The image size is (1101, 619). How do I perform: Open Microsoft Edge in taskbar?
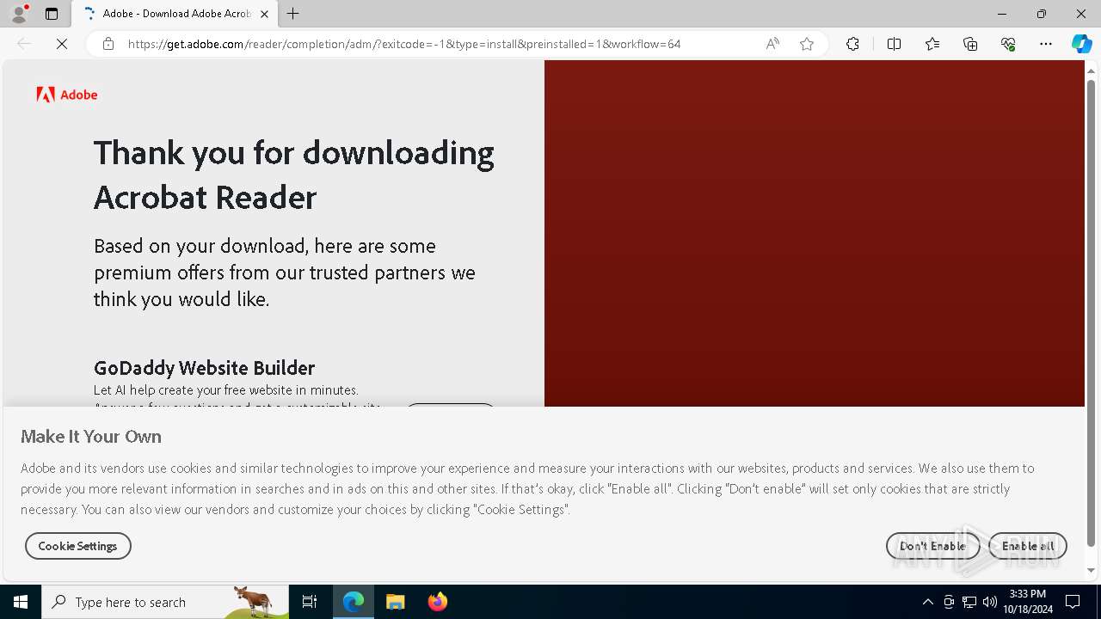tap(354, 602)
